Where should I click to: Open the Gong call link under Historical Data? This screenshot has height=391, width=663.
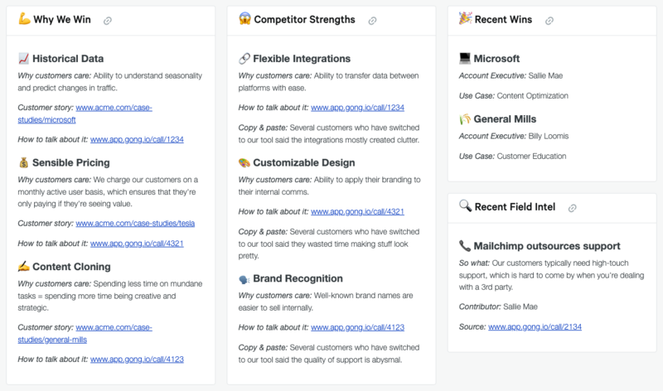click(137, 140)
